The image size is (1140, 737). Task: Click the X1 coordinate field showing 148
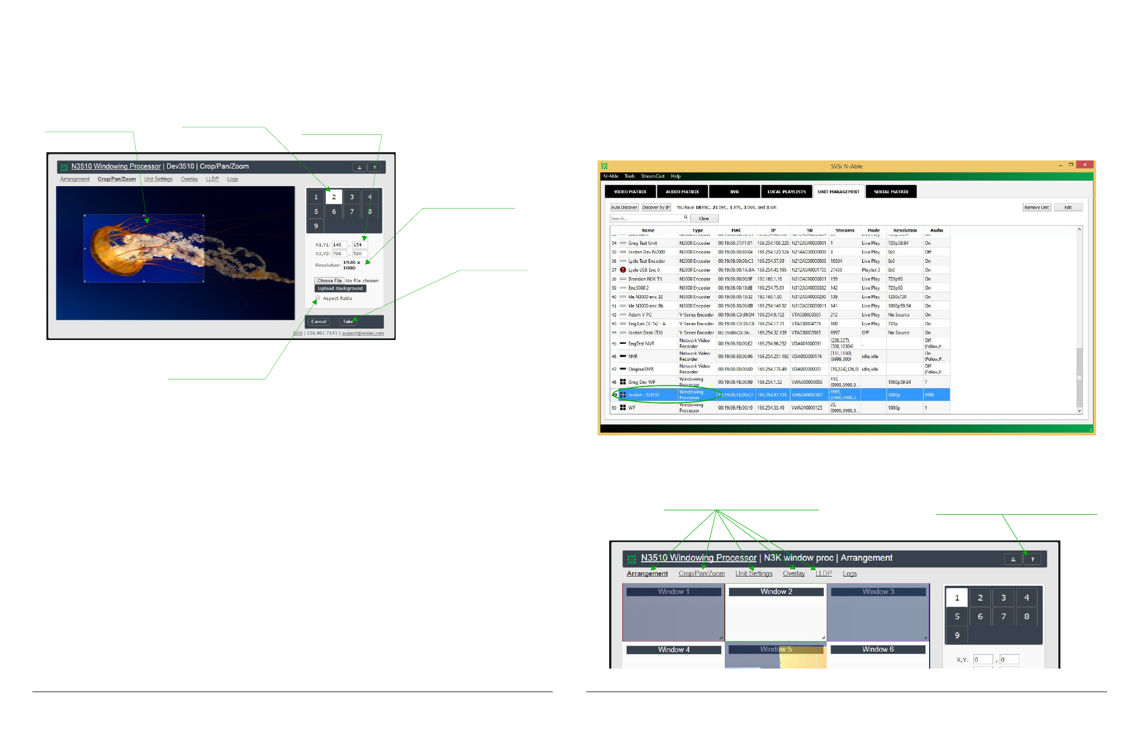click(x=339, y=245)
